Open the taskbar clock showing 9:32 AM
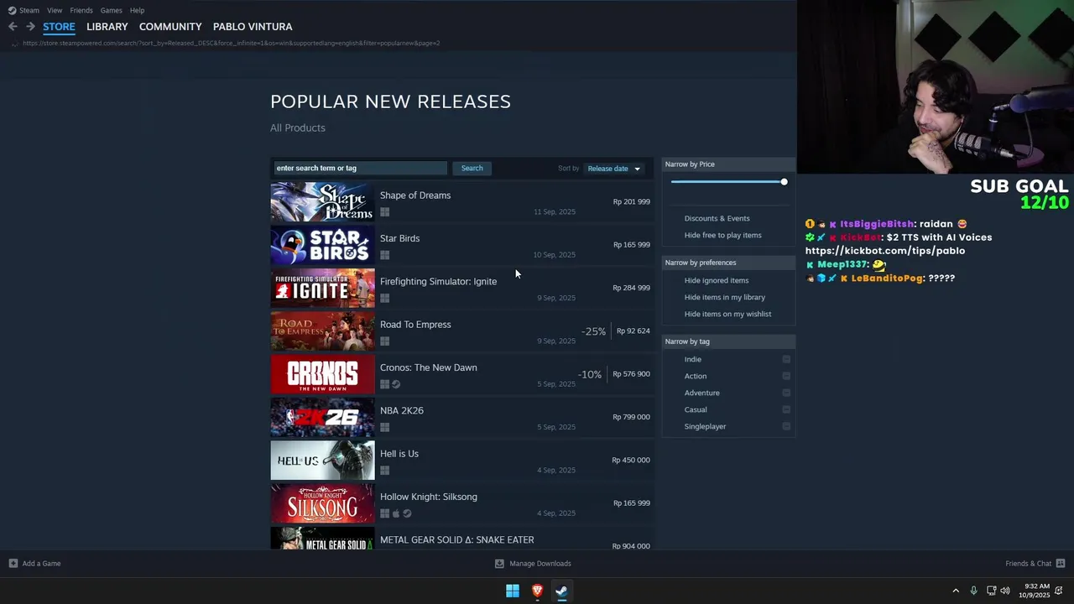 tap(1035, 591)
